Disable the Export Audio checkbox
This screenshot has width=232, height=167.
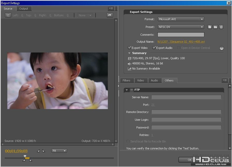point(154,48)
